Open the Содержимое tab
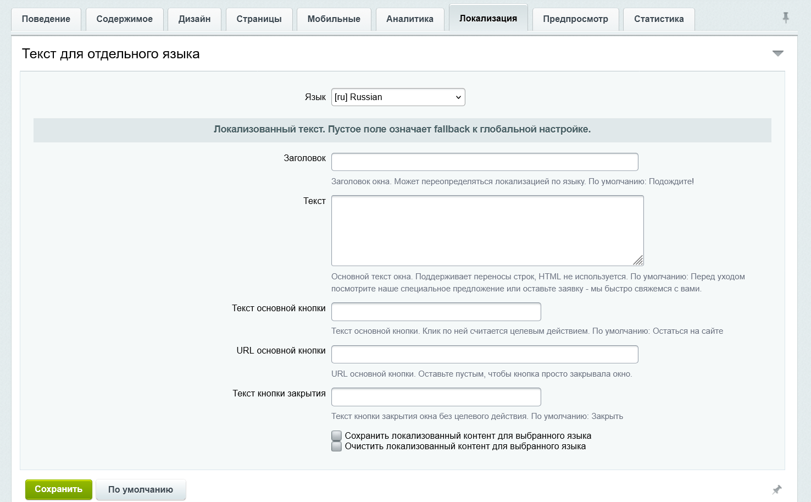The height and width of the screenshot is (502, 811). point(125,19)
